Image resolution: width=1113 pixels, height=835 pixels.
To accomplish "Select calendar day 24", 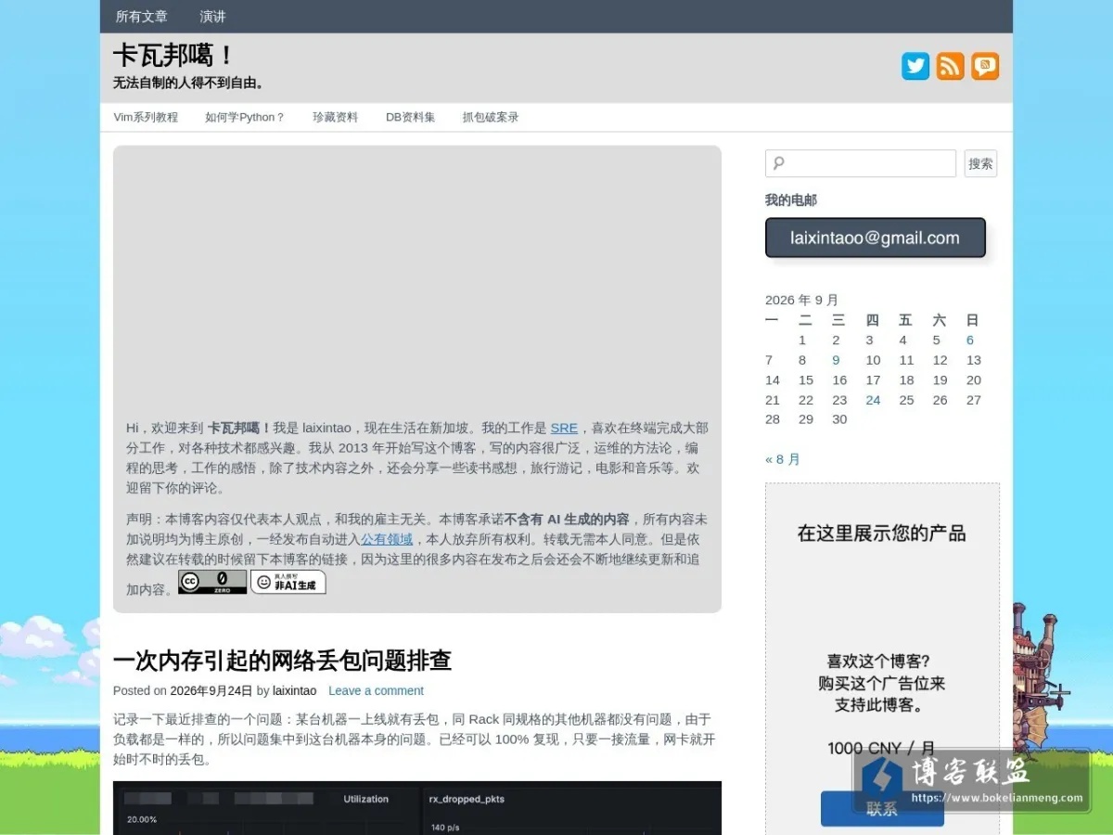I will pos(873,400).
